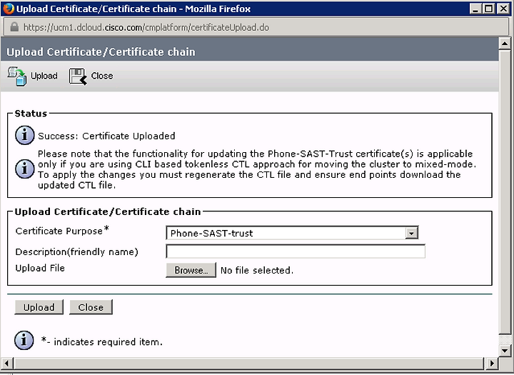Click the Upload toolbar icon
Image resolution: width=514 pixels, height=375 pixels.
click(x=16, y=76)
